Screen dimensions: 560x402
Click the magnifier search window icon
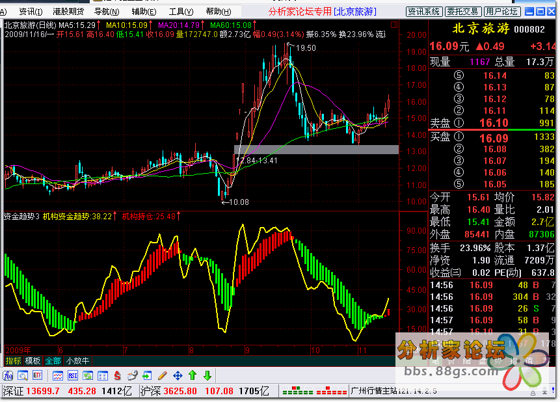tap(23, 375)
